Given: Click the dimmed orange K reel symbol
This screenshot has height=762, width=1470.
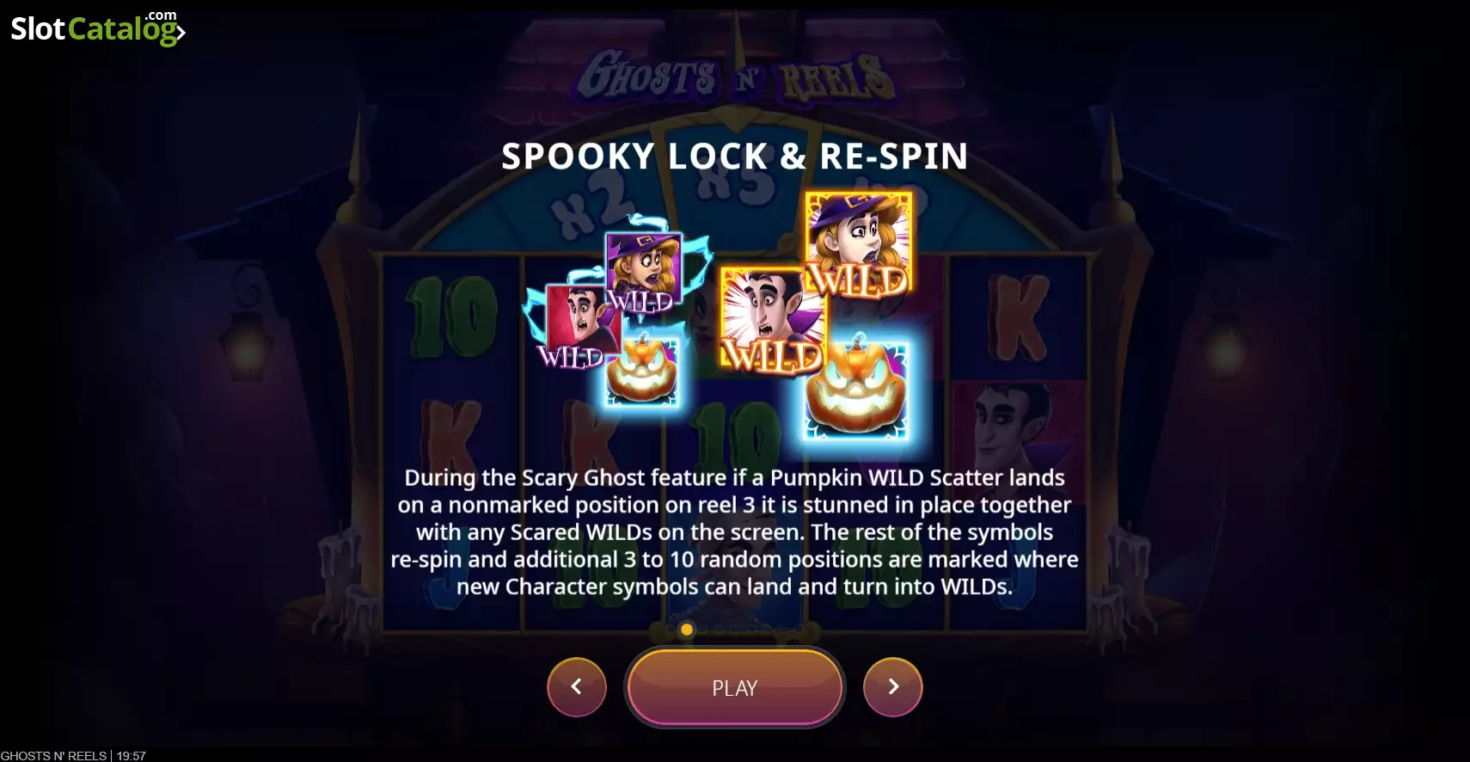Looking at the screenshot, I should pyautogui.click(x=1020, y=316).
